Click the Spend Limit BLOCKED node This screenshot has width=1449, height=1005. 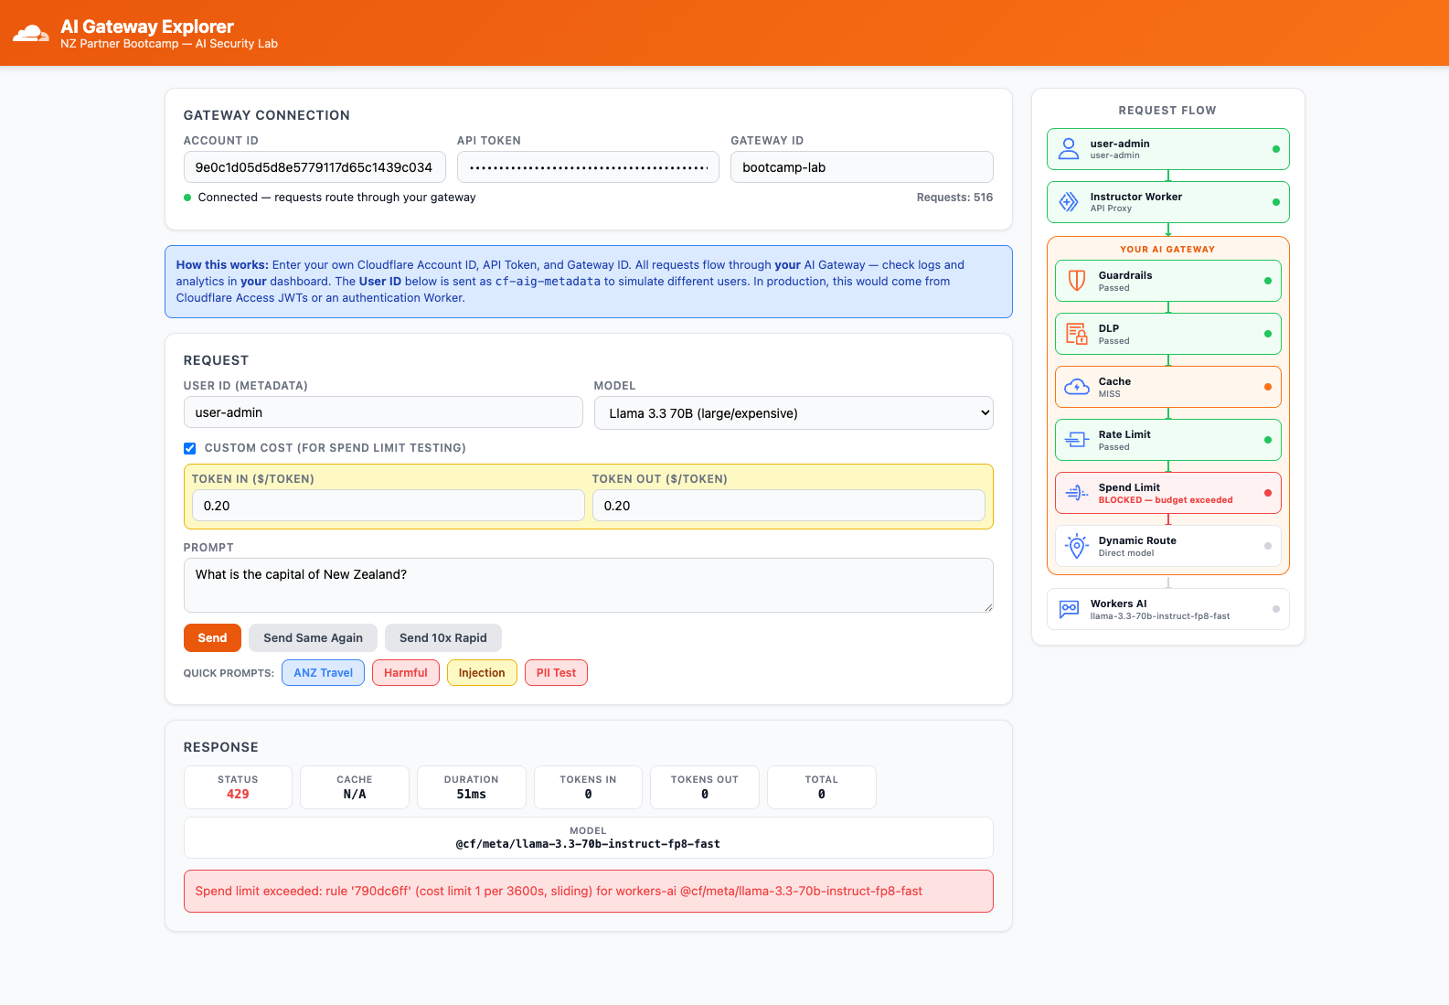click(x=1168, y=493)
